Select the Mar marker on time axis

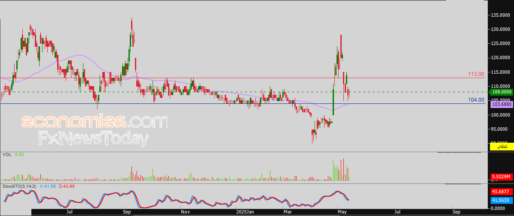(x=287, y=212)
